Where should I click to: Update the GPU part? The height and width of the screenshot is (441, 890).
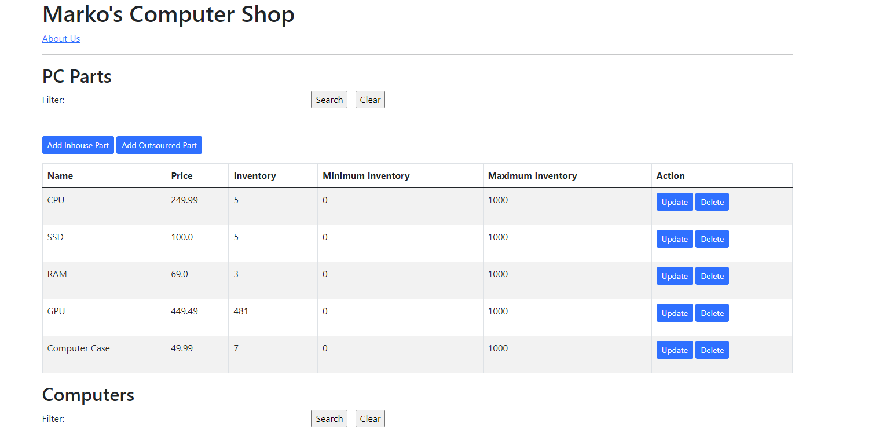[x=674, y=313]
